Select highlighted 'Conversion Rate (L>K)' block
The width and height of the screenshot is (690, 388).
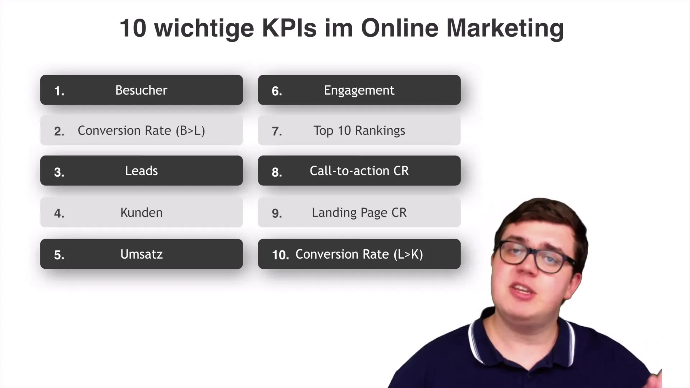pos(359,254)
